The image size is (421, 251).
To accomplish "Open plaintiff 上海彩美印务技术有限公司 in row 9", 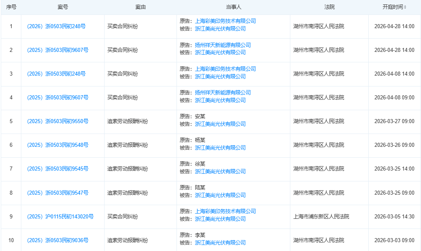I will click(x=225, y=211).
